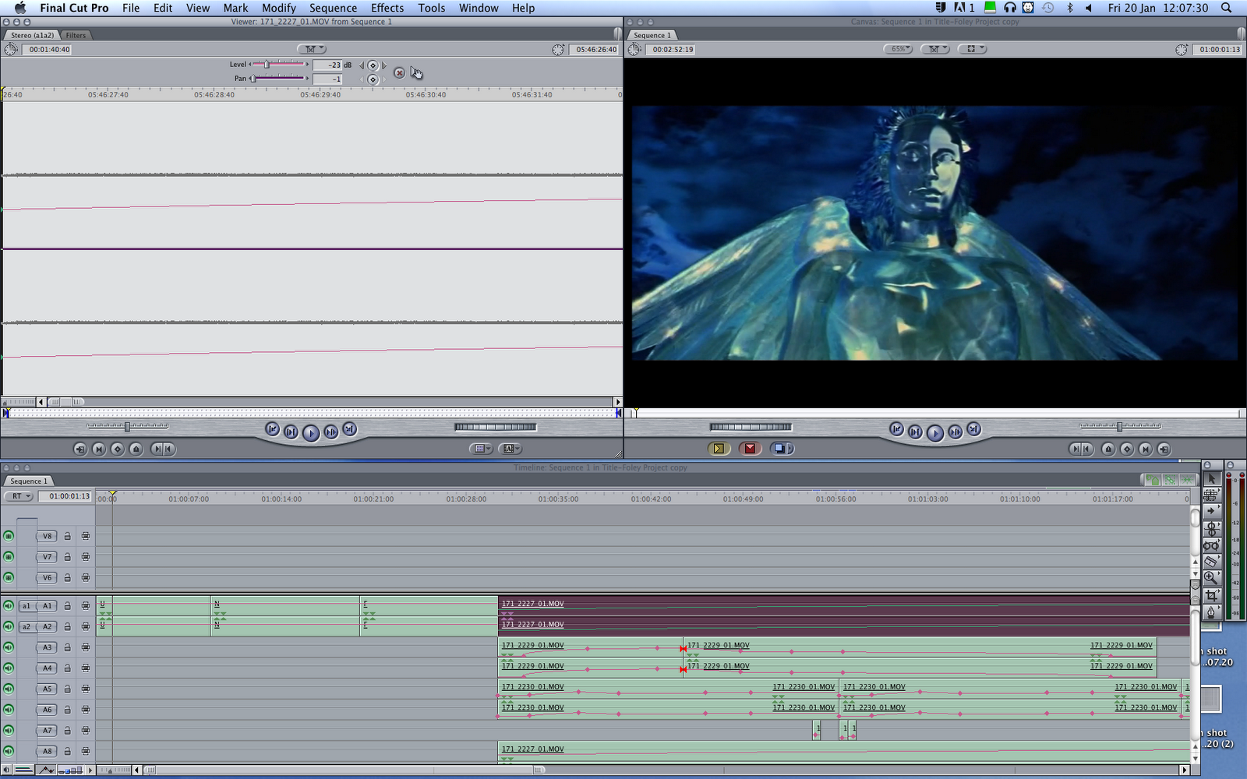Click the Pan slider in Viewer
This screenshot has width=1247, height=779.
278,78
